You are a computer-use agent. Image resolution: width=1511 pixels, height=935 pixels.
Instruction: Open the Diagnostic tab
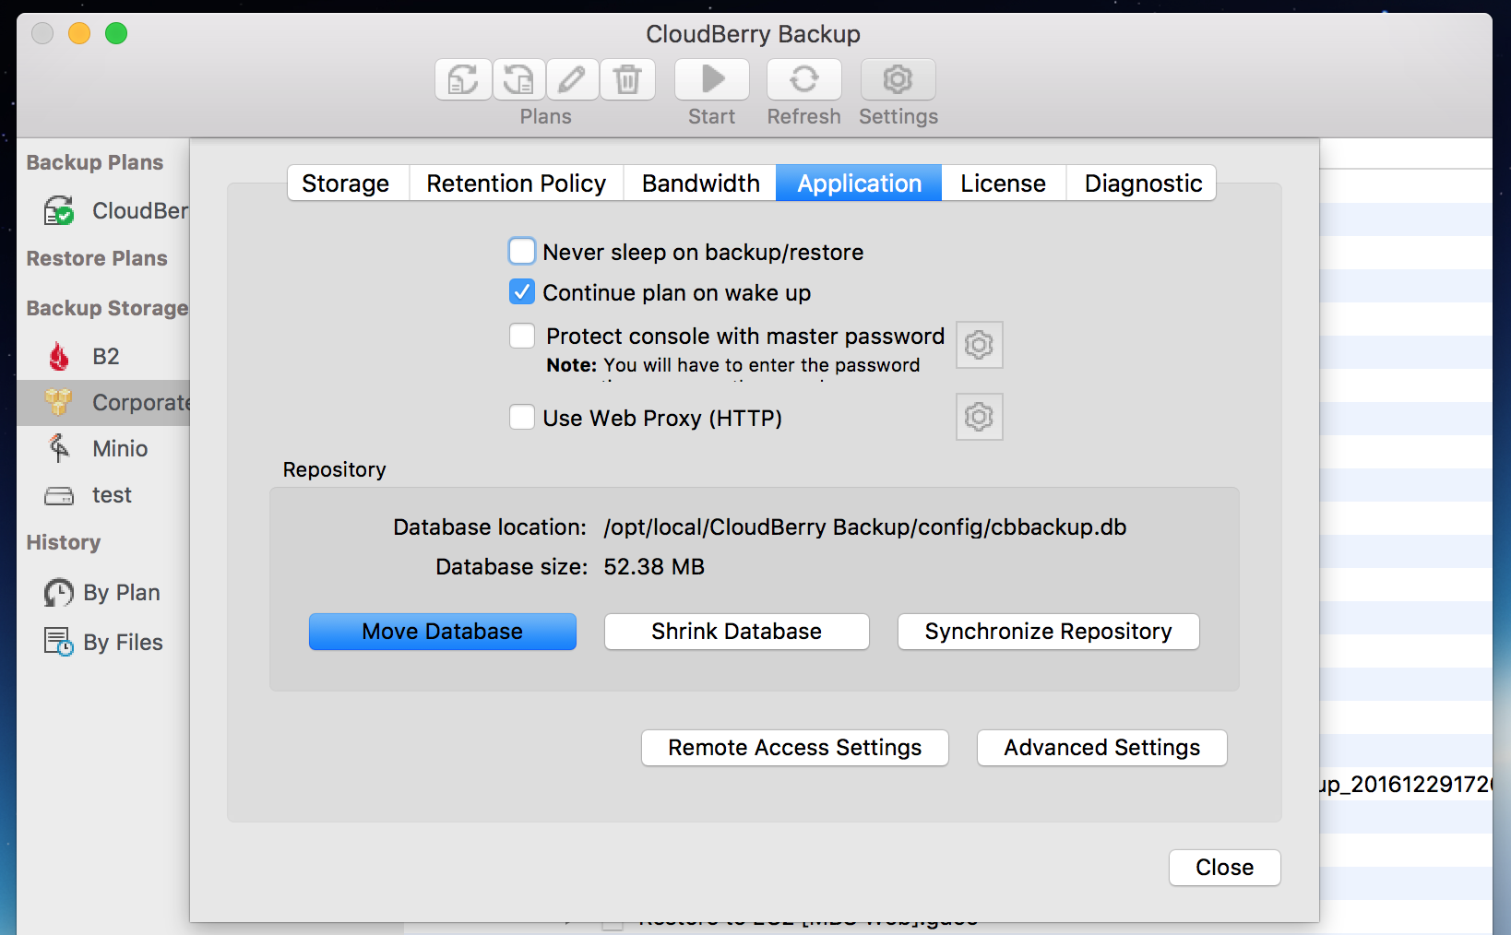click(x=1142, y=183)
